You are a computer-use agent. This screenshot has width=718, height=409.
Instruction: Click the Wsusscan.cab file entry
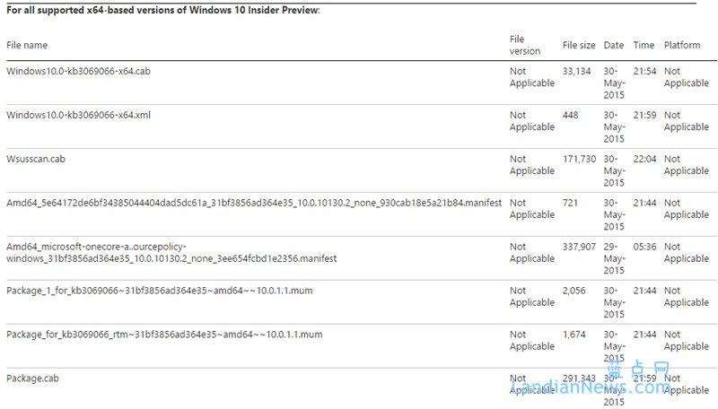36,159
